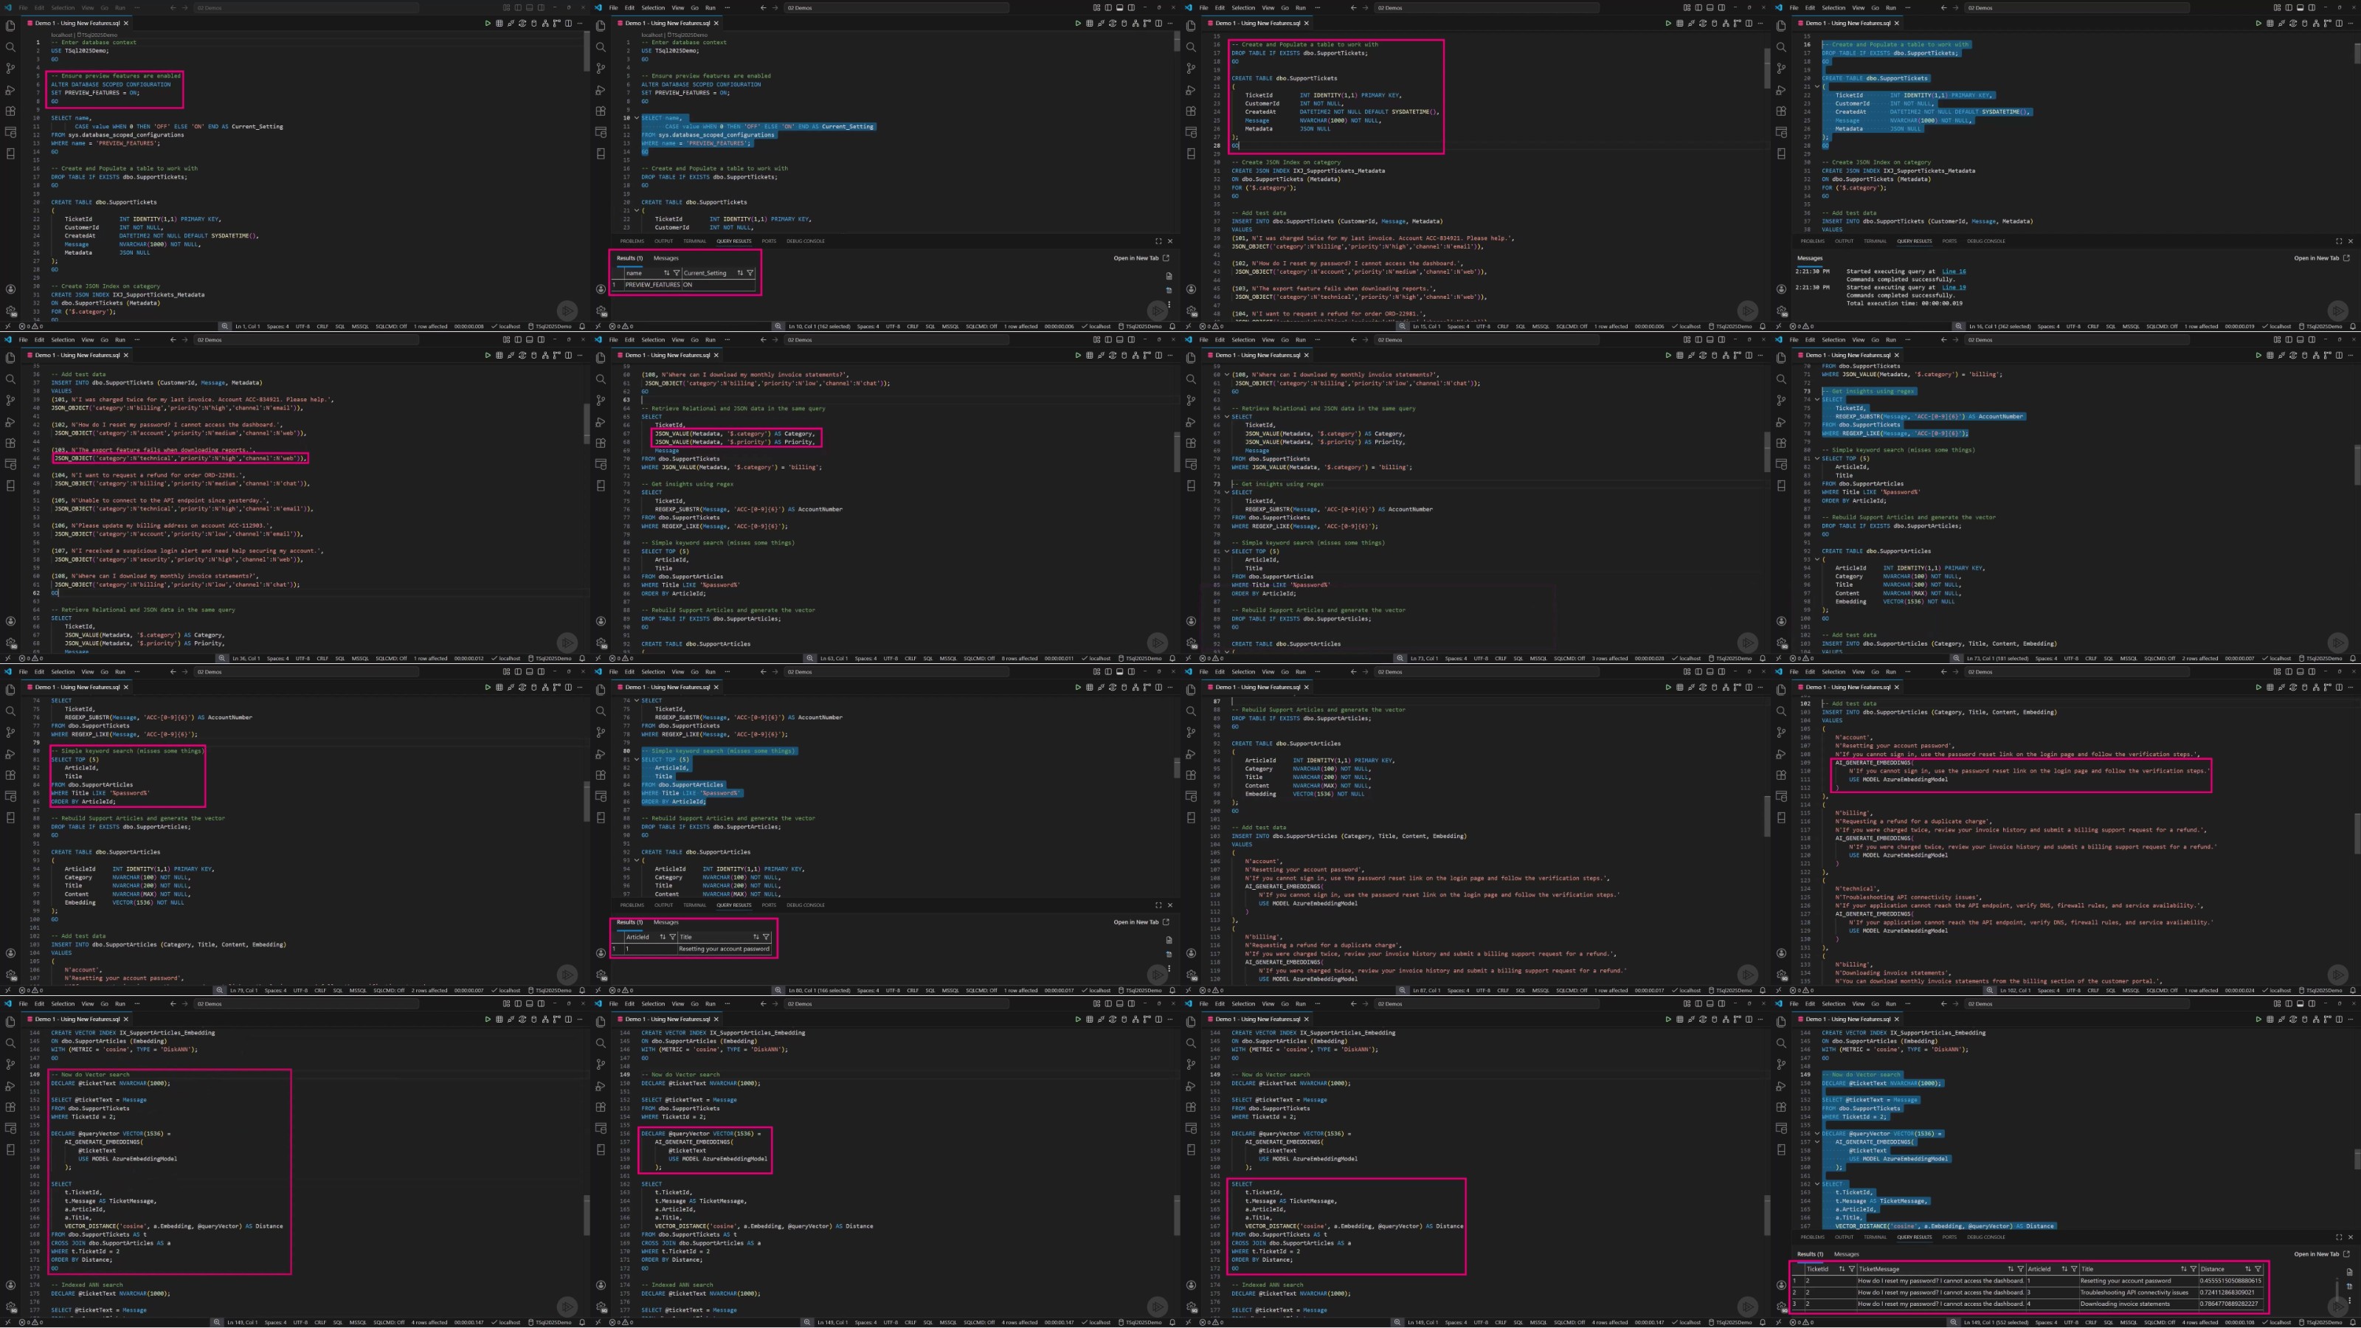Collapse the fold chevron at the SELECT statement

[637, 118]
